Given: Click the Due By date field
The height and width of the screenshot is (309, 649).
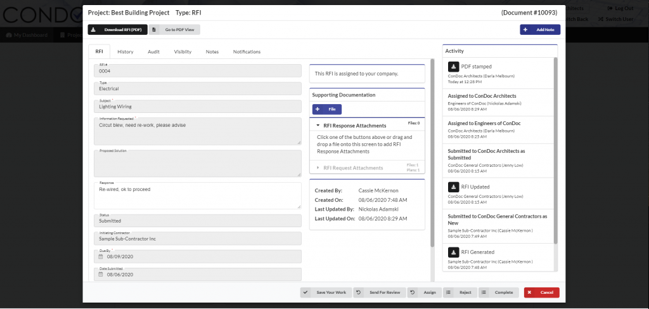Looking at the screenshot, I should pos(198,256).
